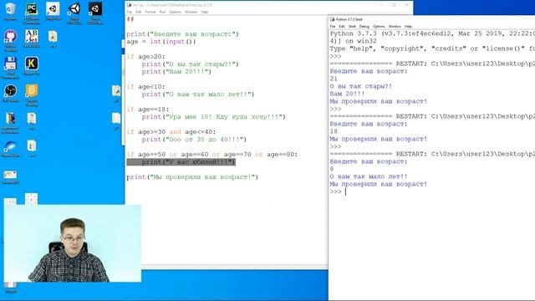This screenshot has height=301, width=535.
Task: Open Window menu in the editor window
Action: [x=191, y=12]
